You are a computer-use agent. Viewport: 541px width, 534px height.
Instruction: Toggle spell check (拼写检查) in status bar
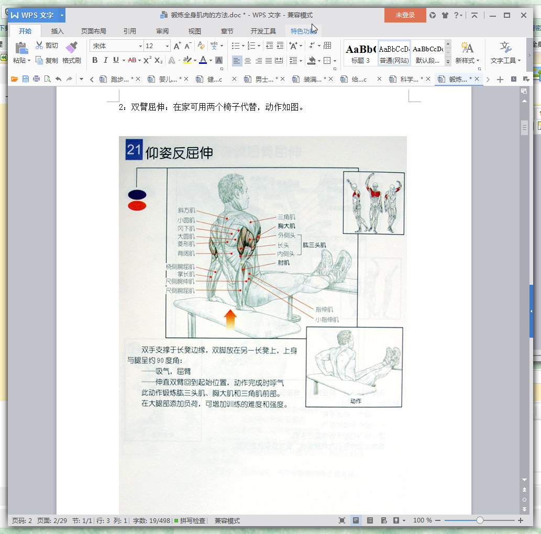(190, 520)
